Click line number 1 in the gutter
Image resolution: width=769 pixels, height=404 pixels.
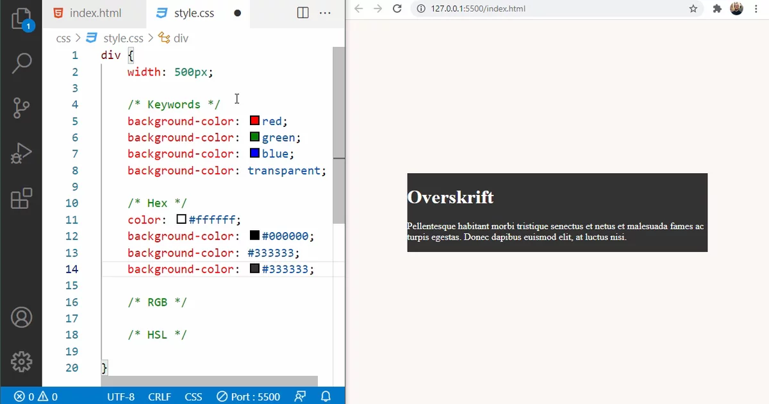point(75,56)
